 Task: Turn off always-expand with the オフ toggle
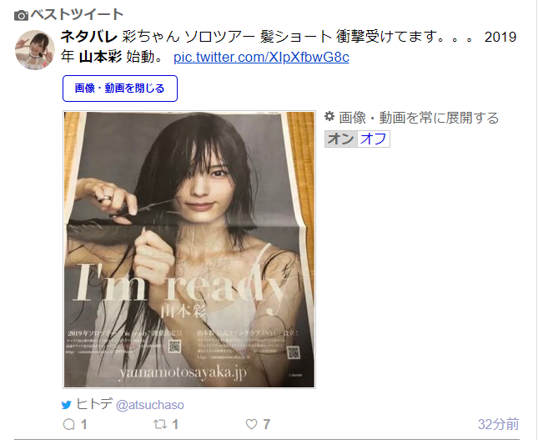click(x=374, y=139)
